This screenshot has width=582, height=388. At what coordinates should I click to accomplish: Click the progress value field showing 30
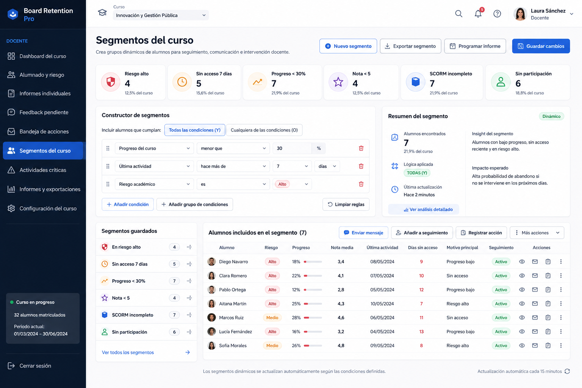tap(292, 148)
